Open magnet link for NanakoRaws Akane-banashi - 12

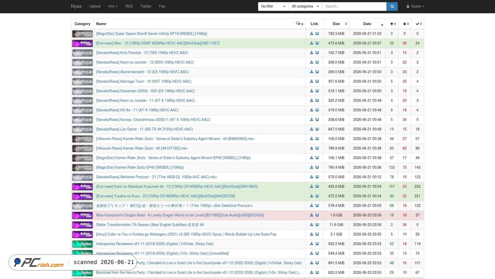coord(317,72)
